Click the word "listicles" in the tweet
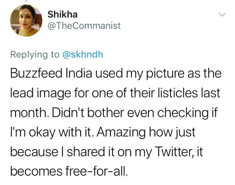The height and width of the screenshot is (185, 235). click(176, 93)
